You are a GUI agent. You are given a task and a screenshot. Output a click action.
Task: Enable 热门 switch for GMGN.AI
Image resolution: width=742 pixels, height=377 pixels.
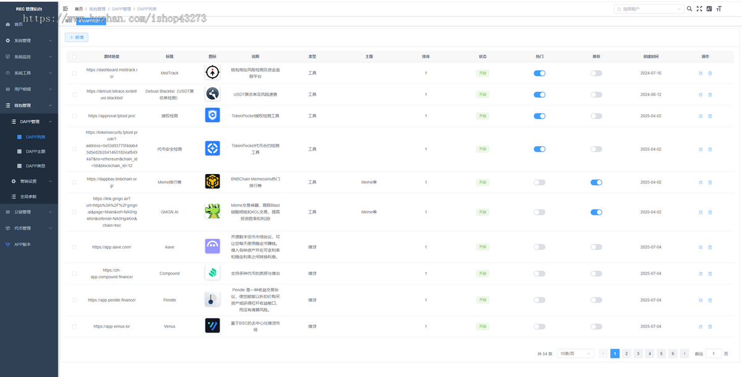(x=539, y=212)
